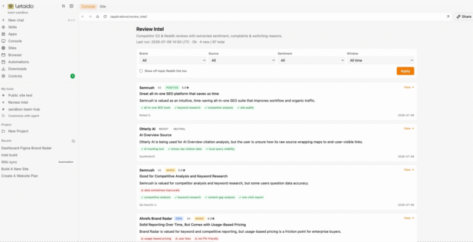Click the open-in-new-window arrow near Share

tap(448, 17)
